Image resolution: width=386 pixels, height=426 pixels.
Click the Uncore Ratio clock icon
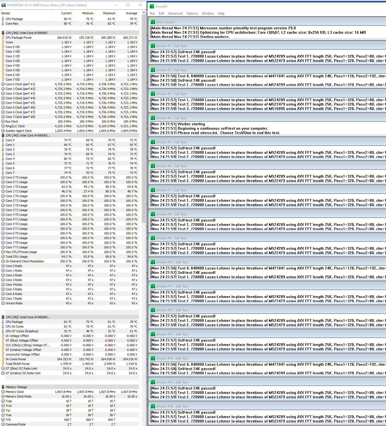point(3,303)
